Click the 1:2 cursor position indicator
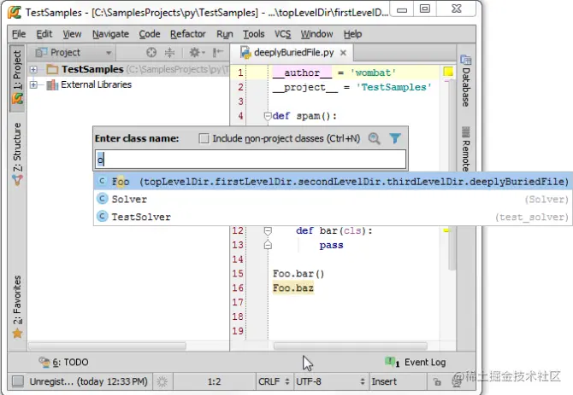 click(214, 381)
